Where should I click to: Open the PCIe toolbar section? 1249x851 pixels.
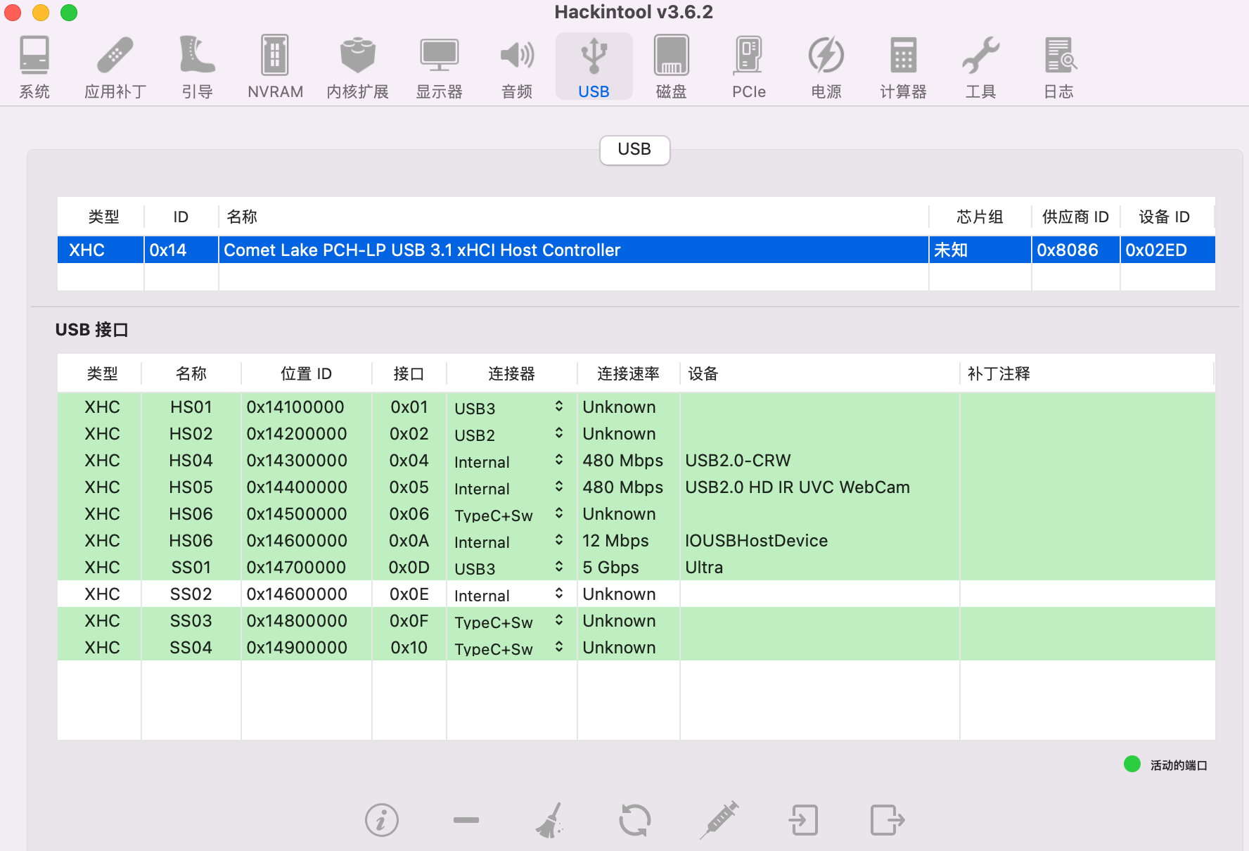click(749, 67)
